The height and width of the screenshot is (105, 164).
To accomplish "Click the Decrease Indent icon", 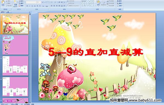I will pos(59,2).
